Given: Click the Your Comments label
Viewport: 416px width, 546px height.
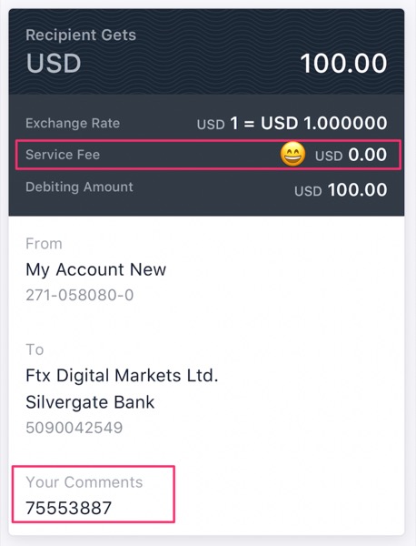Looking at the screenshot, I should (84, 482).
